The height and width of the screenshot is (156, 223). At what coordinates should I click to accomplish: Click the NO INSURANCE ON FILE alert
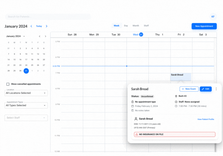(x=175, y=134)
